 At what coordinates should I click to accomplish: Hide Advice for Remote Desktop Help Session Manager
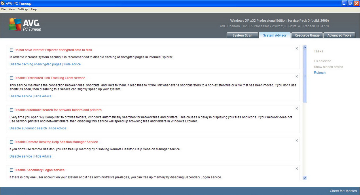click(43, 156)
